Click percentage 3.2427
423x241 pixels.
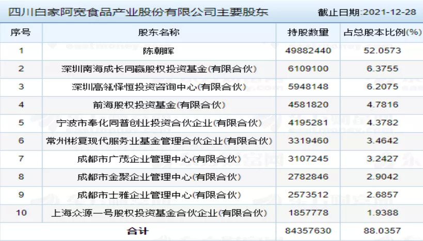coord(382,159)
